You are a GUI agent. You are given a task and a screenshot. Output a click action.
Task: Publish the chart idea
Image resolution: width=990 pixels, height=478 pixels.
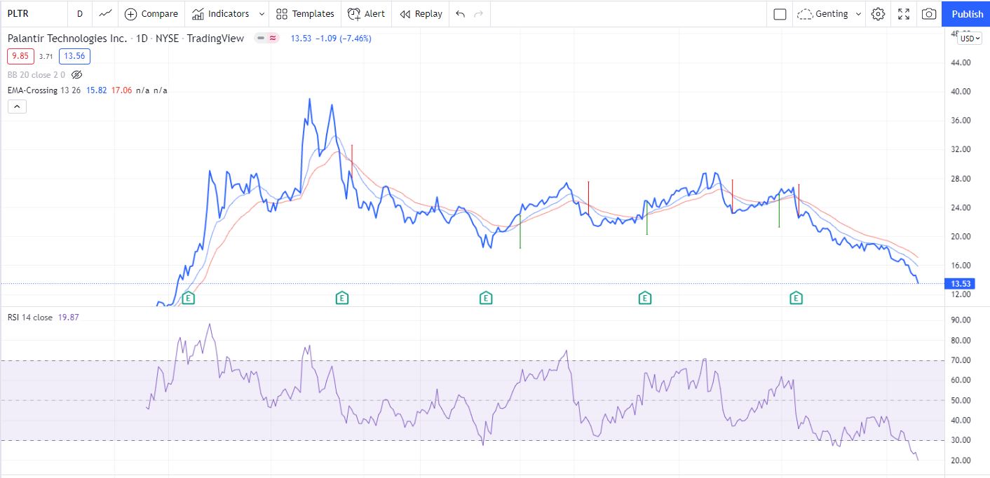click(967, 14)
